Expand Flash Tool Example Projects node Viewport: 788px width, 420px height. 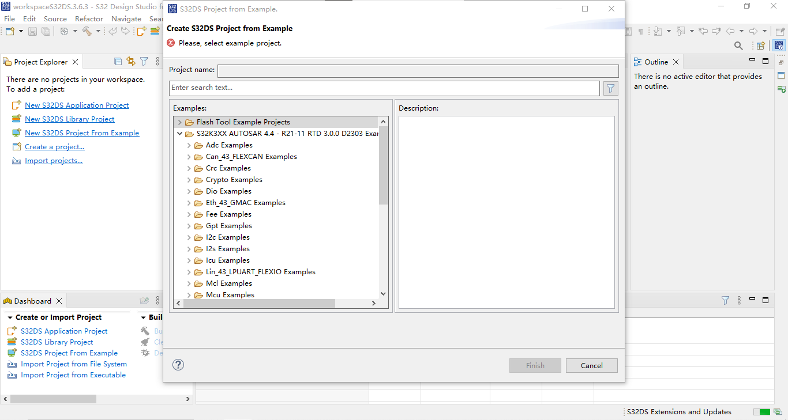pyautogui.click(x=180, y=122)
